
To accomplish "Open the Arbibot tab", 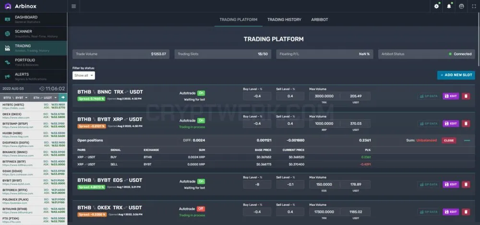I will 319,20.
